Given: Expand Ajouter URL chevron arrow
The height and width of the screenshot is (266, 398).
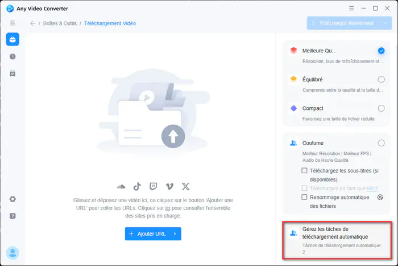Looking at the screenshot, I should pos(175,234).
